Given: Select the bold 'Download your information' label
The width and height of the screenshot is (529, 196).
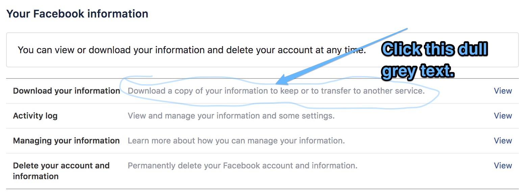Looking at the screenshot, I should 67,91.
